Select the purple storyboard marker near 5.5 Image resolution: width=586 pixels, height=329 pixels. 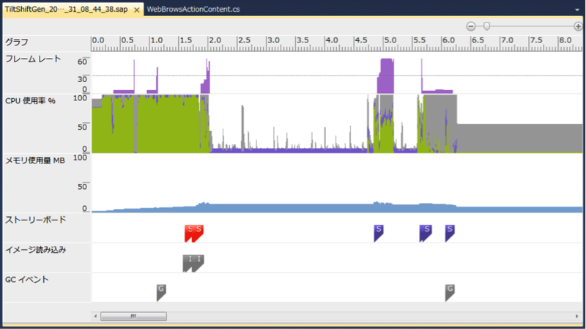point(426,233)
